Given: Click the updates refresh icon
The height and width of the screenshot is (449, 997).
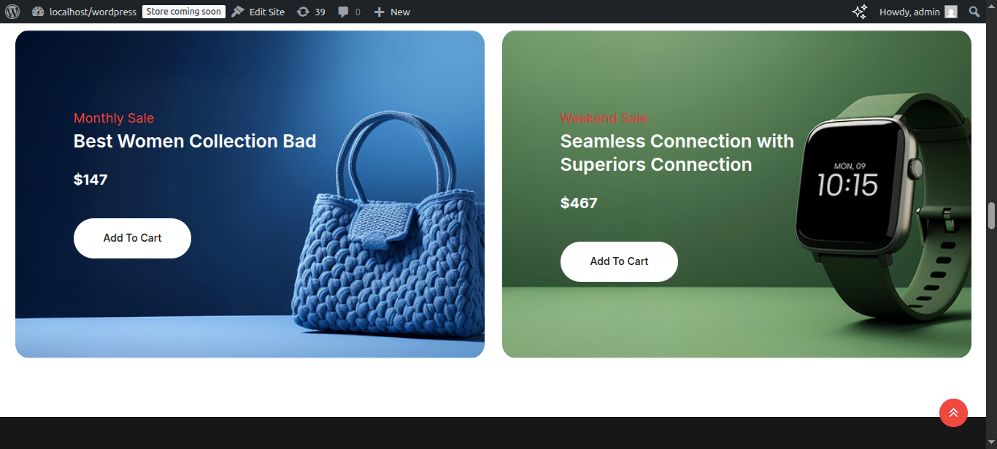Looking at the screenshot, I should click(x=303, y=12).
